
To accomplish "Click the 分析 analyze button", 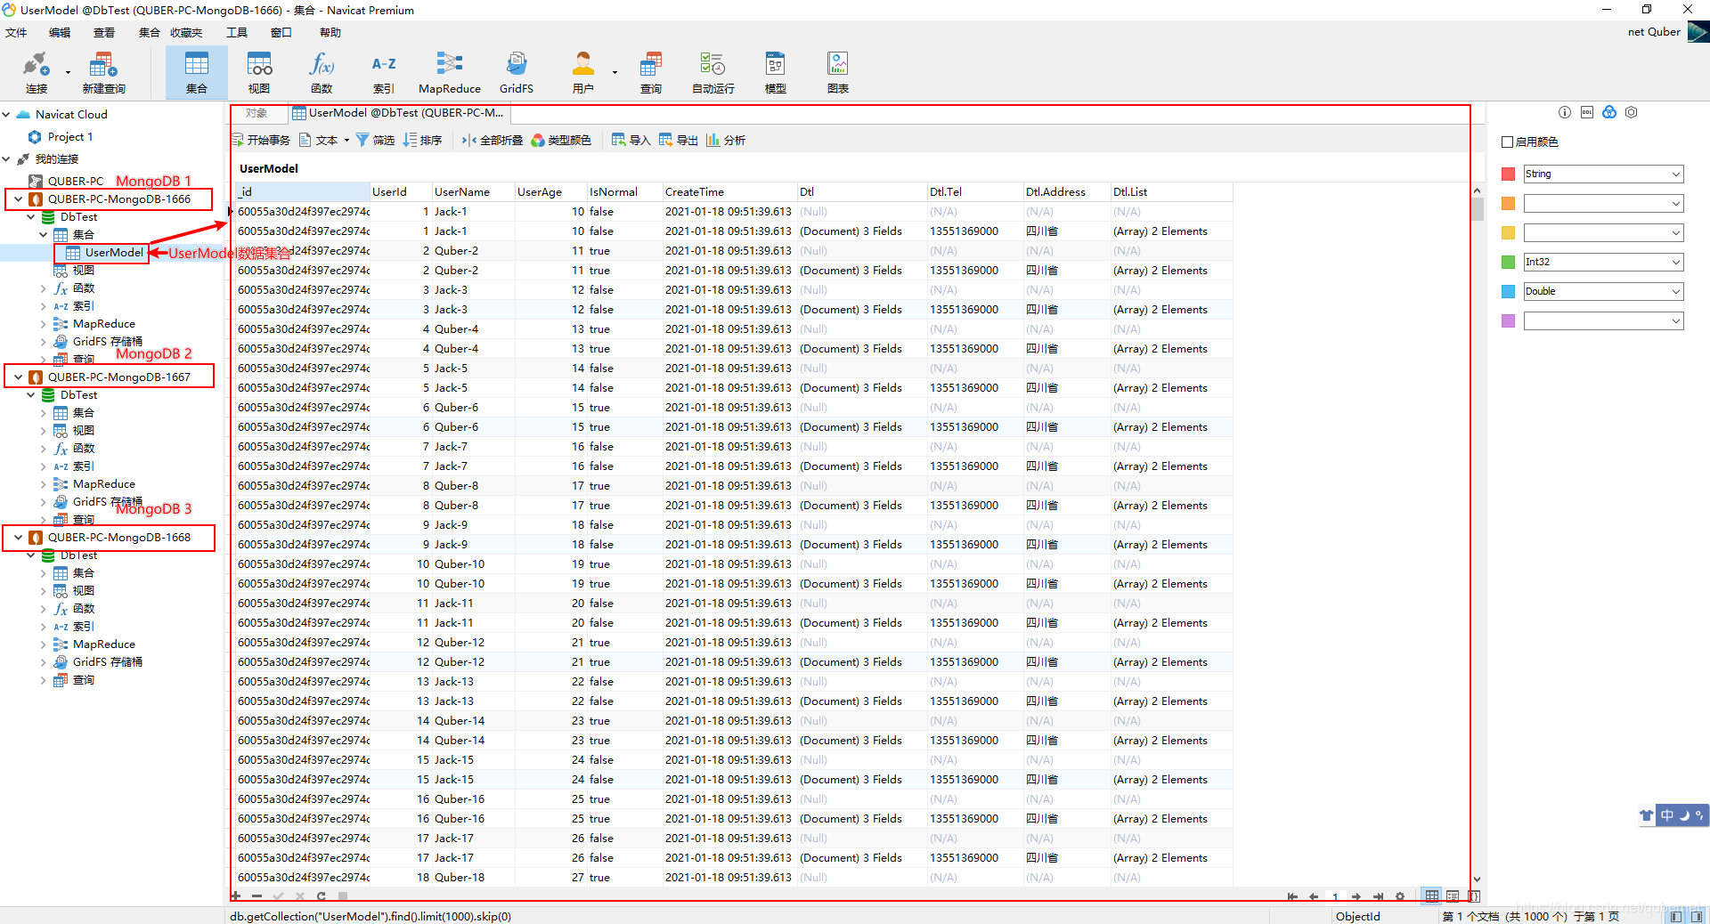I will pyautogui.click(x=726, y=141).
